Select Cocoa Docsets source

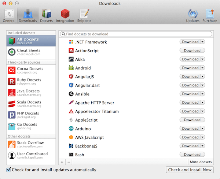pyautogui.click(x=31, y=70)
